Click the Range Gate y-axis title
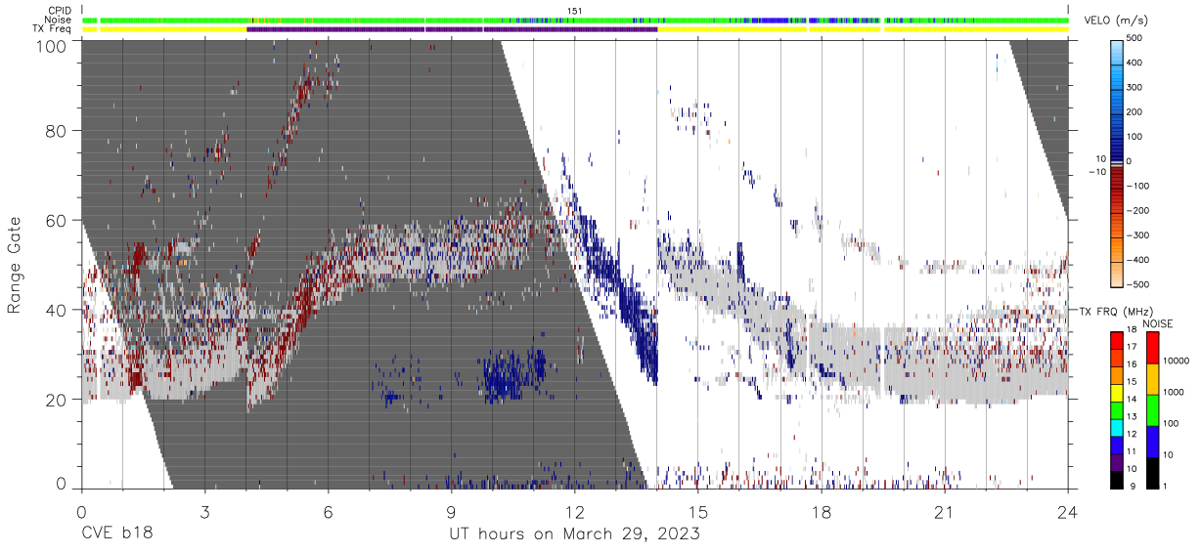The width and height of the screenshot is (1201, 554). [15, 265]
